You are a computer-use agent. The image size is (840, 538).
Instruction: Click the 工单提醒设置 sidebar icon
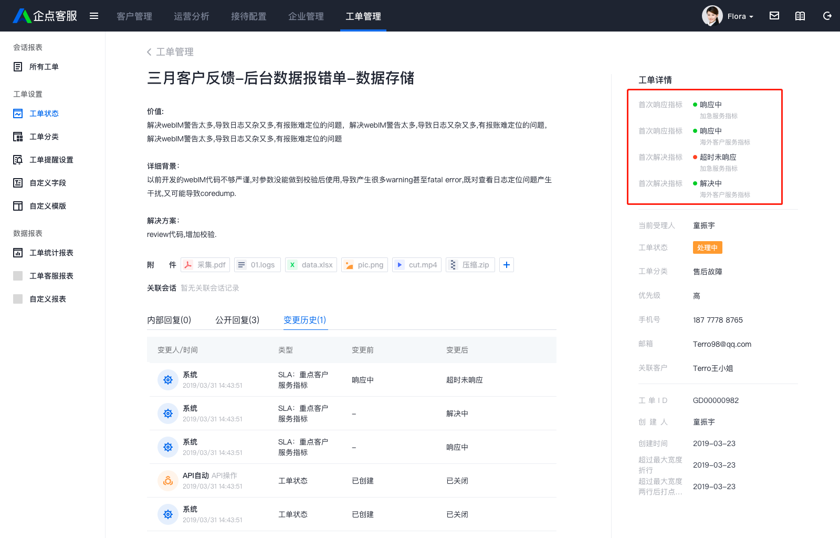pos(18,160)
